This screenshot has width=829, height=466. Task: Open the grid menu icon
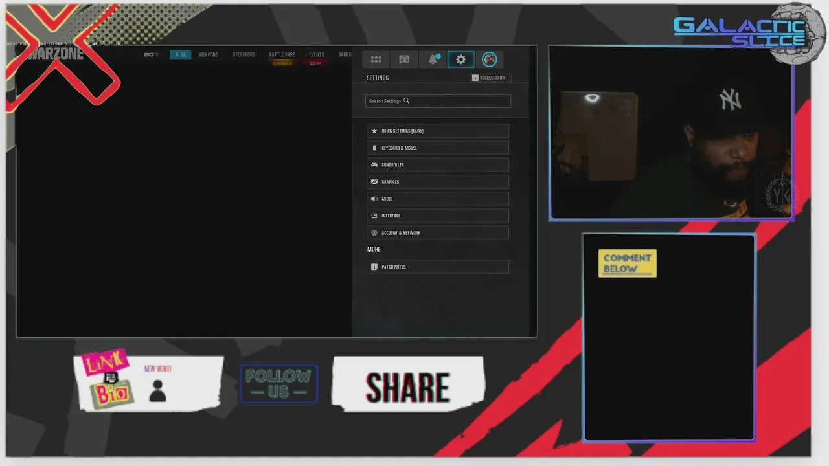coord(376,60)
